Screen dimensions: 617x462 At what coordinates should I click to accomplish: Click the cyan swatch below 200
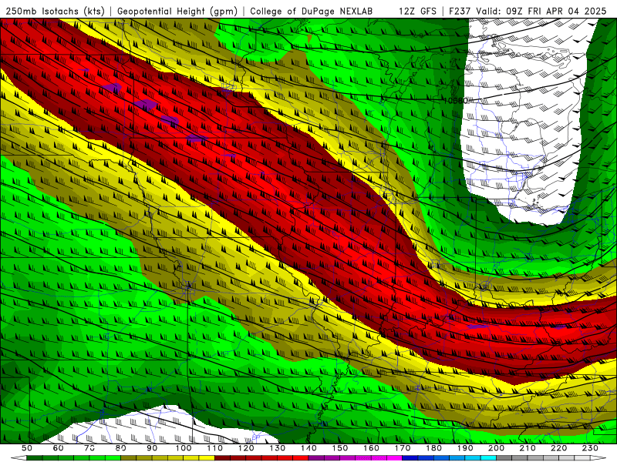point(488,458)
